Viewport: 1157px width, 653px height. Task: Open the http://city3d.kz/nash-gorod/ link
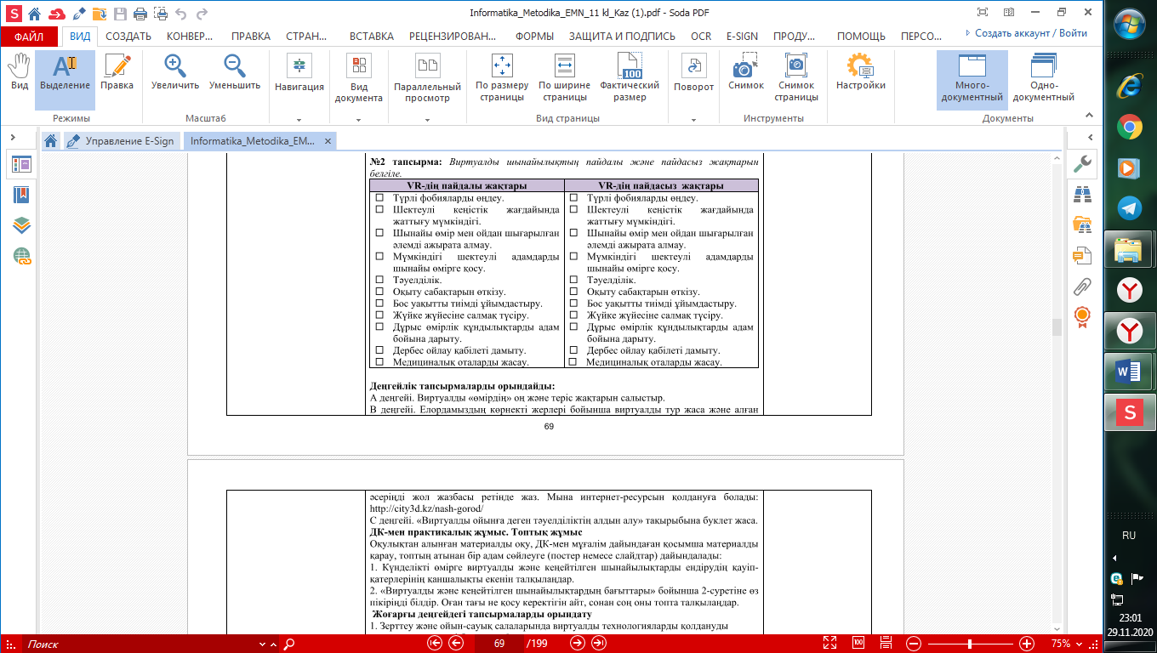pyautogui.click(x=426, y=508)
